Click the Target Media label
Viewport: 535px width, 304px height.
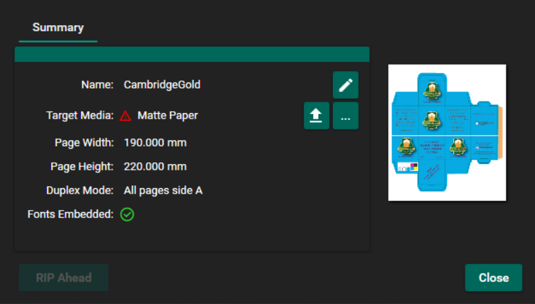point(79,116)
